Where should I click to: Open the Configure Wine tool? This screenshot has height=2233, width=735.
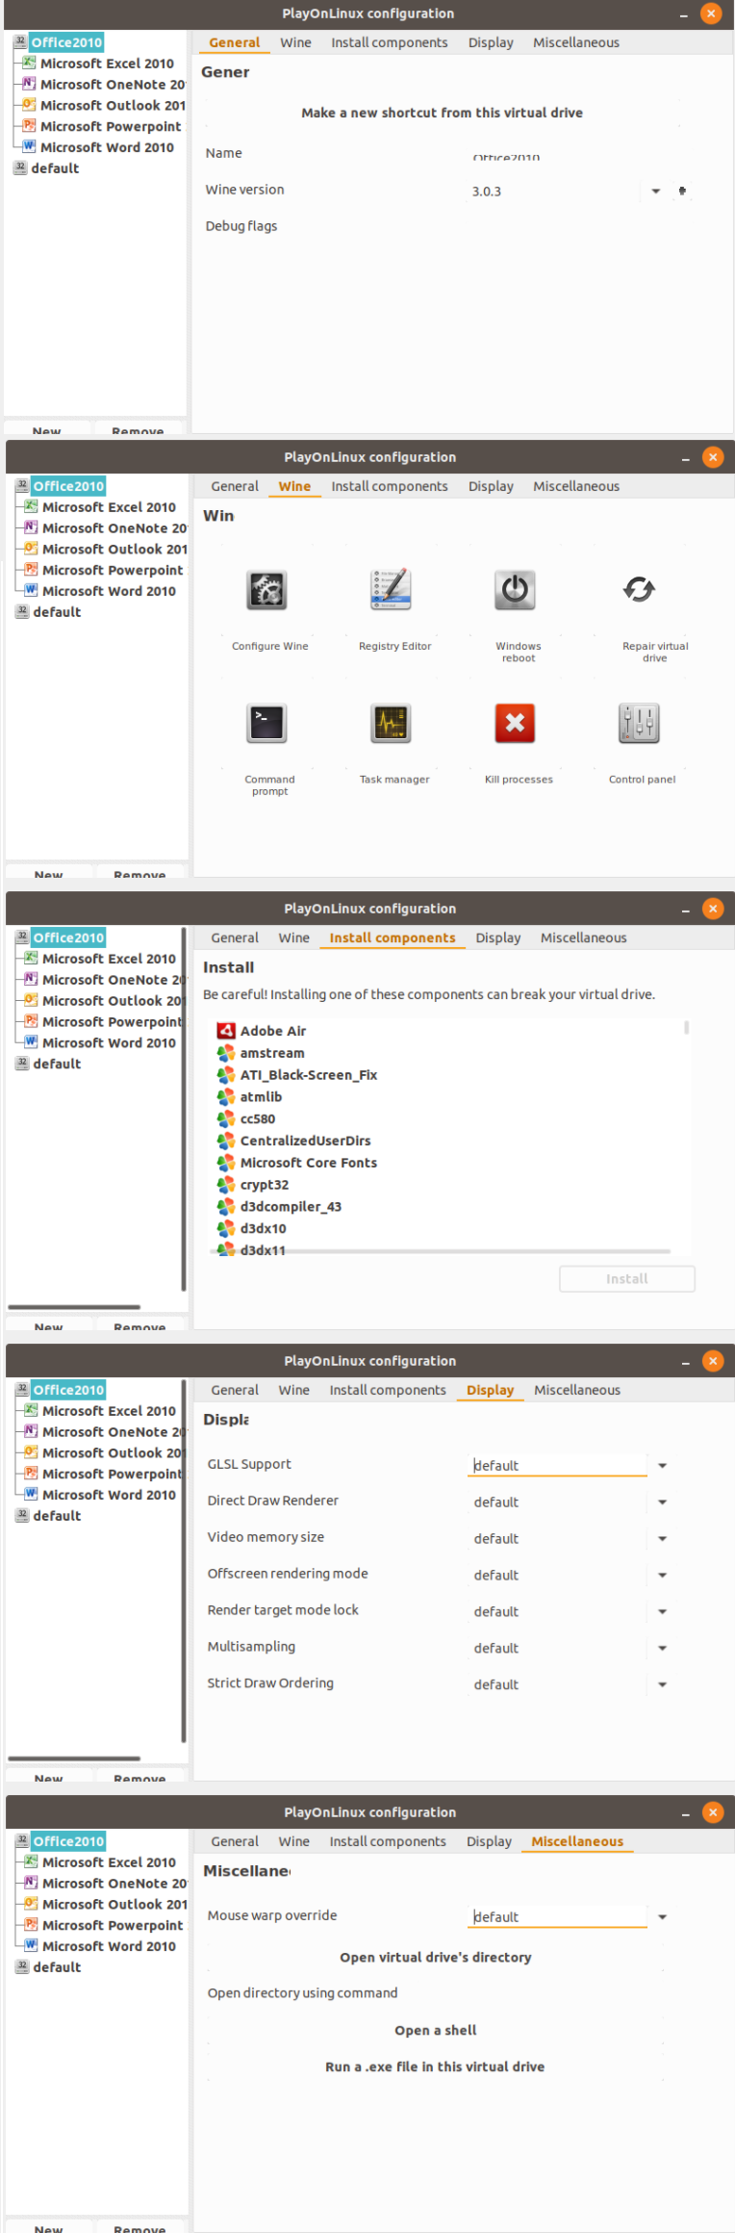coord(266,590)
